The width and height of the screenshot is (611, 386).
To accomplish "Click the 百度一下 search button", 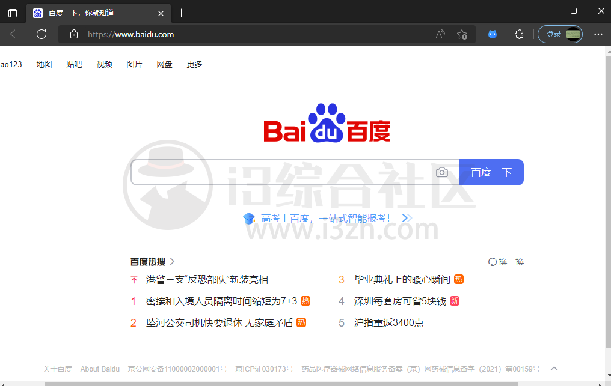I will [491, 172].
